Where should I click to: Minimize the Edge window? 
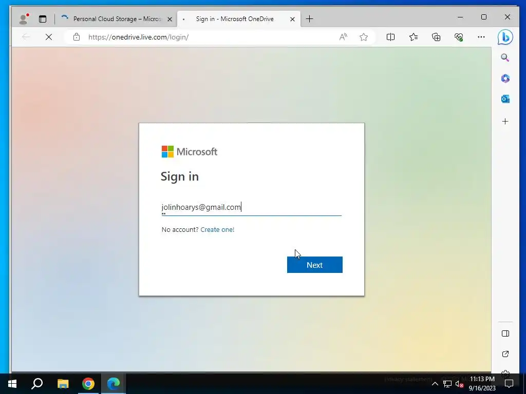point(460,17)
